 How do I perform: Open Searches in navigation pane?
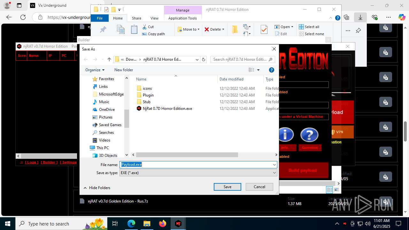106,133
